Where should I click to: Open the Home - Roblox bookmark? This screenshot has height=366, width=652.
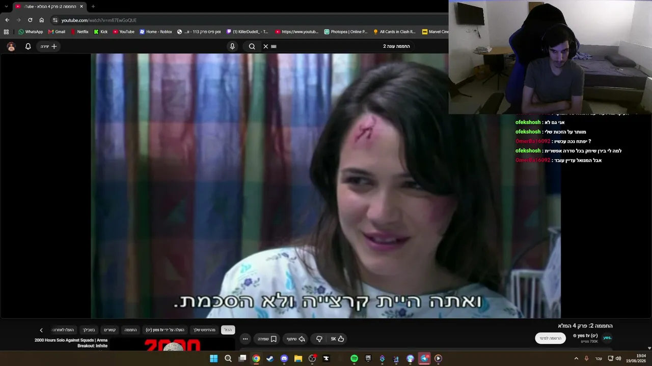coord(156,32)
